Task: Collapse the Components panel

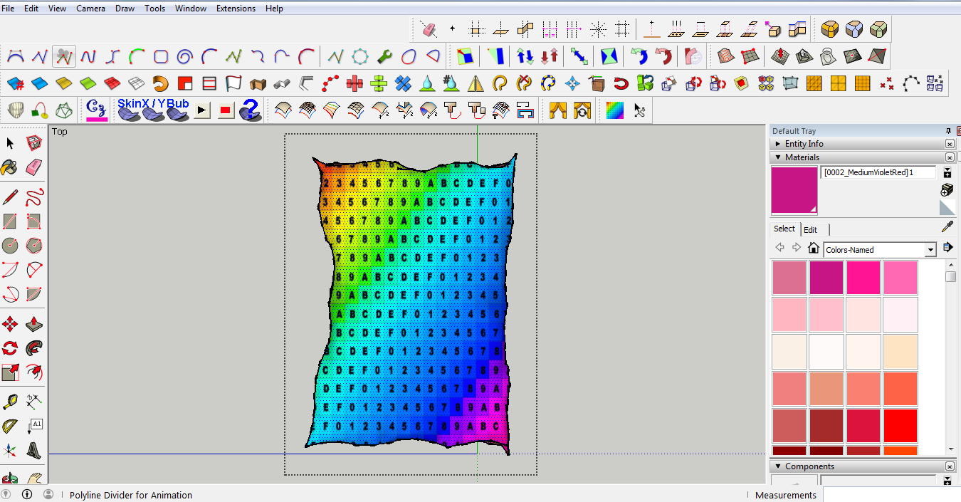Action: click(x=778, y=466)
